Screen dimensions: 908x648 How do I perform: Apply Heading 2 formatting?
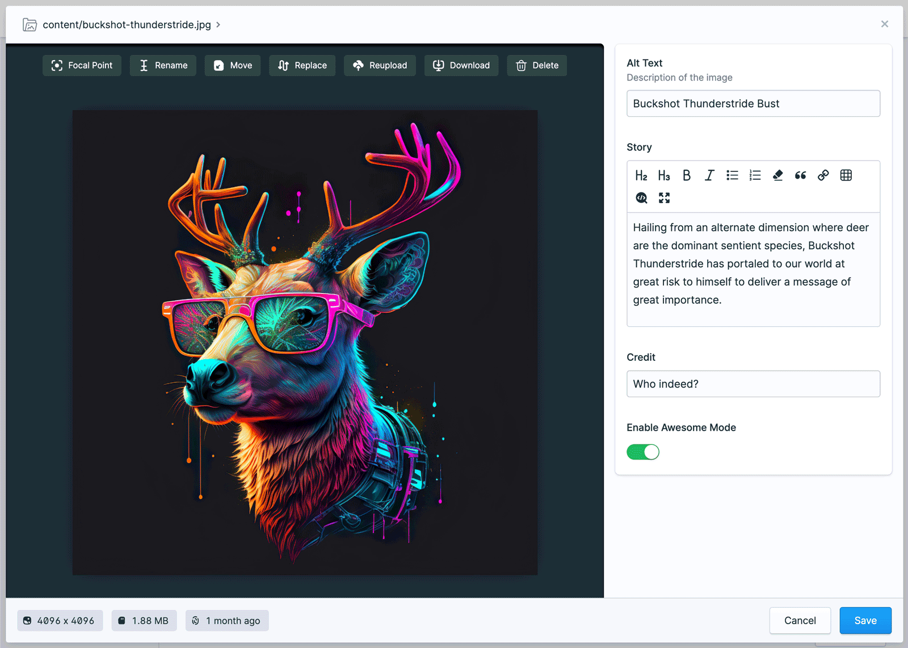click(641, 175)
